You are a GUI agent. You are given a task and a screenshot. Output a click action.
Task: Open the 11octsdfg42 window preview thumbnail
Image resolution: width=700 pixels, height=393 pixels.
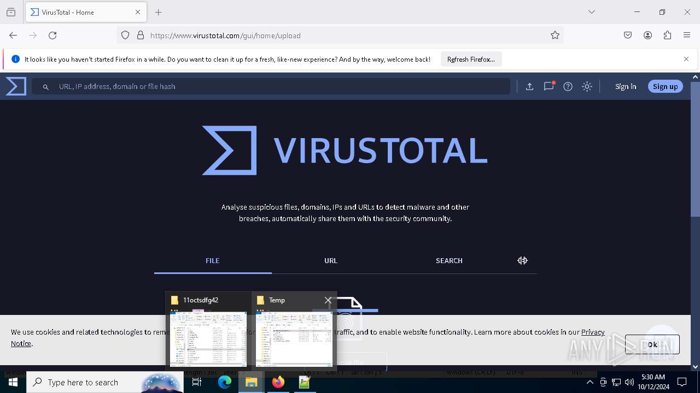(208, 339)
